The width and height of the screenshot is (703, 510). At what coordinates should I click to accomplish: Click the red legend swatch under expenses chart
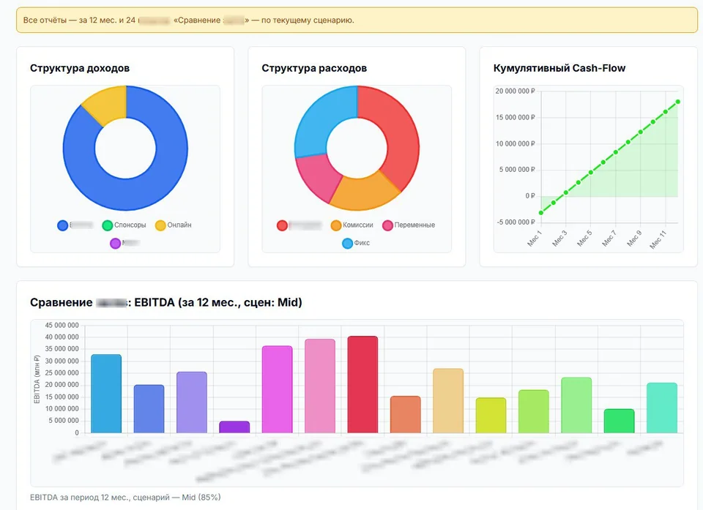[282, 225]
